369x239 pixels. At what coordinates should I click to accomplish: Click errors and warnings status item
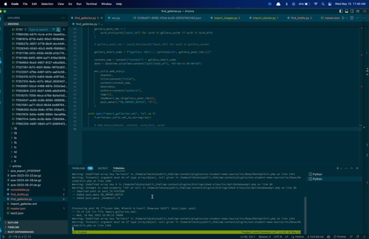tap(20, 237)
